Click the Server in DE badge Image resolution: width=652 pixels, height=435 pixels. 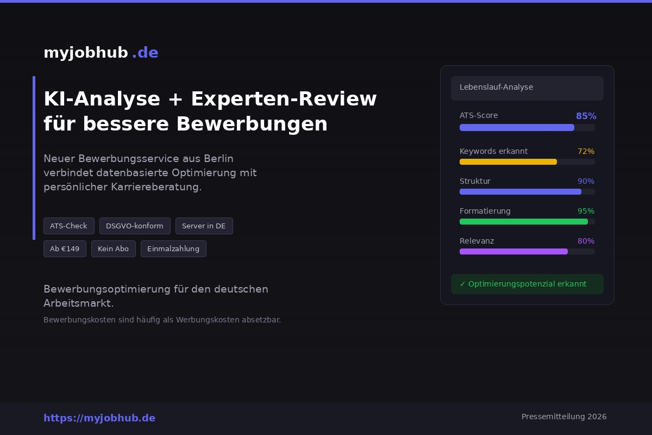tap(204, 226)
